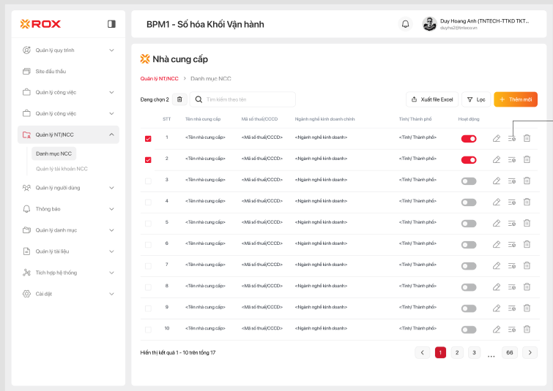Tick the checkbox for row 4
The height and width of the screenshot is (391, 553).
click(148, 202)
